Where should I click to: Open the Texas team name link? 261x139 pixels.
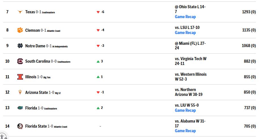click(30, 12)
